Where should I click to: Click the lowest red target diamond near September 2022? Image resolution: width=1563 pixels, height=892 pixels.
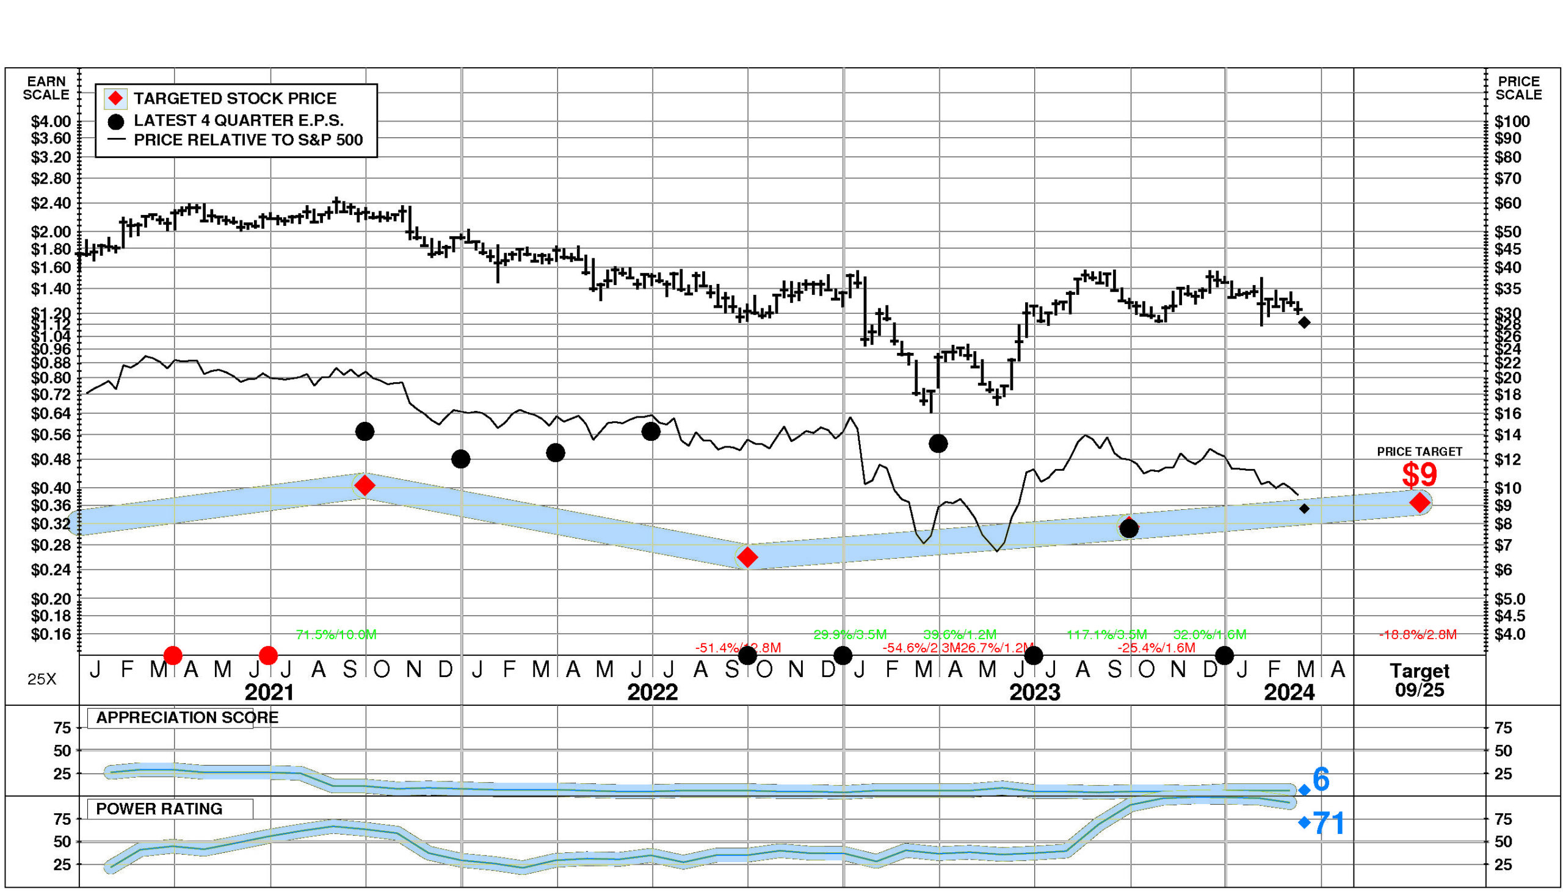click(747, 557)
